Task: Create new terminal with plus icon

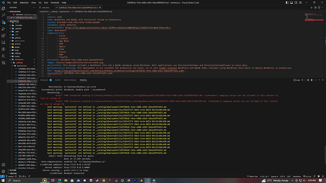Action: [x=302, y=80]
